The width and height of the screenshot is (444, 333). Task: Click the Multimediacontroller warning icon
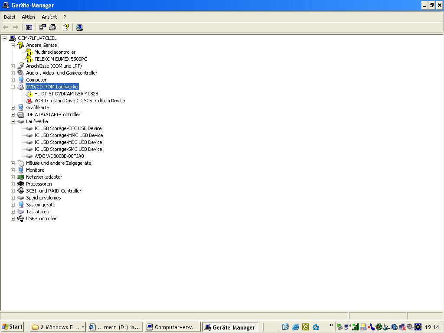click(x=29, y=52)
